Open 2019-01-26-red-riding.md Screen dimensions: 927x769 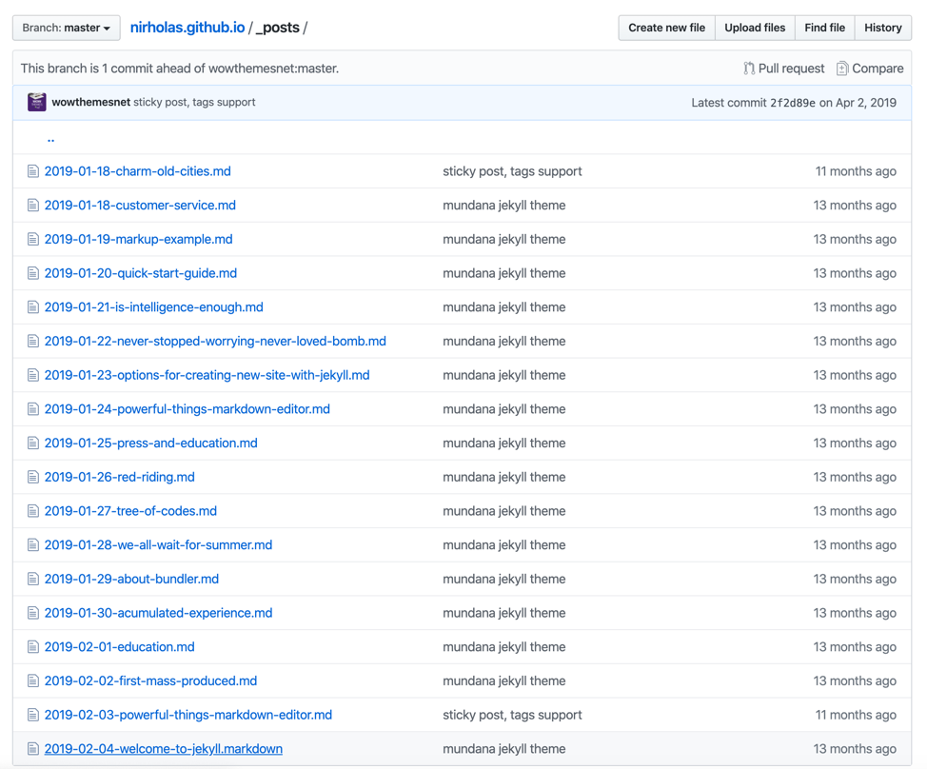click(119, 477)
